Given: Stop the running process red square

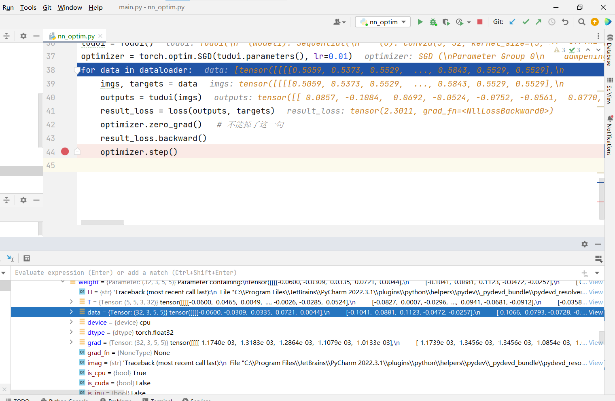Looking at the screenshot, I should (480, 22).
